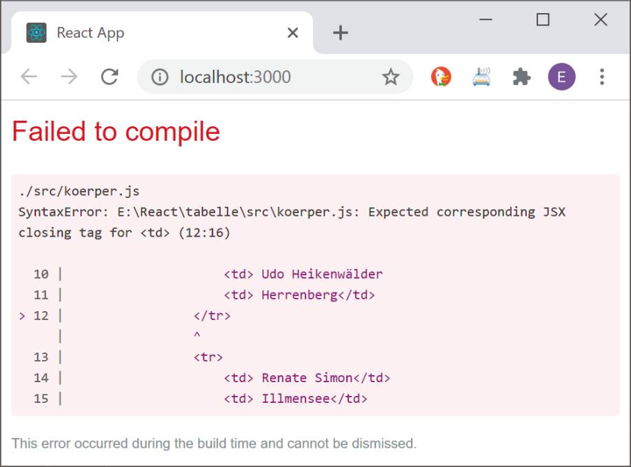The image size is (631, 467).
Task: Maximize the browser window
Action: [x=543, y=19]
